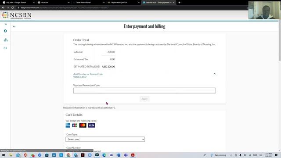Click the taskbar clock and date
This screenshot has height=158, width=281.
(268, 155)
